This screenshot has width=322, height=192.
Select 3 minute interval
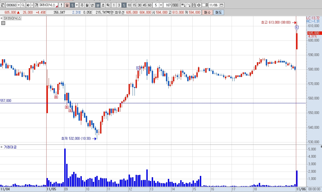pyautogui.click(x=119, y=5)
